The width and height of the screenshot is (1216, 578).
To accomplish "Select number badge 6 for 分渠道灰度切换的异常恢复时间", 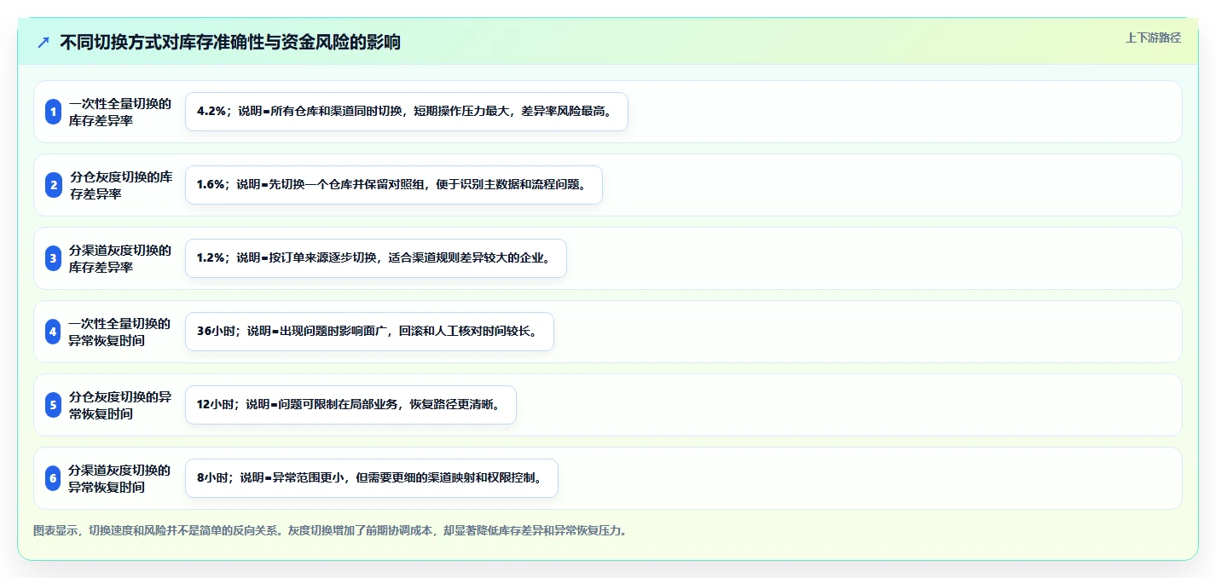I will 53,478.
